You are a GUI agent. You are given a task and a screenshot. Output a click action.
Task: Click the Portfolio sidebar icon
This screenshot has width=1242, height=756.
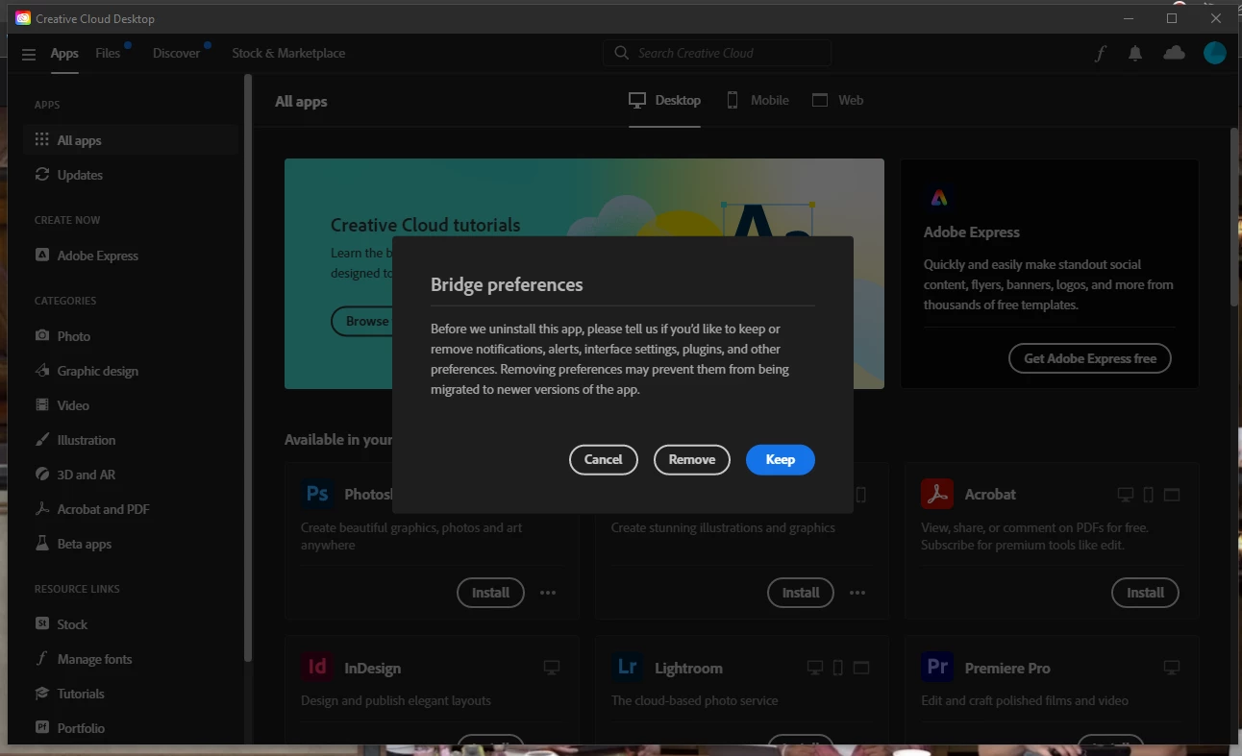(x=41, y=727)
